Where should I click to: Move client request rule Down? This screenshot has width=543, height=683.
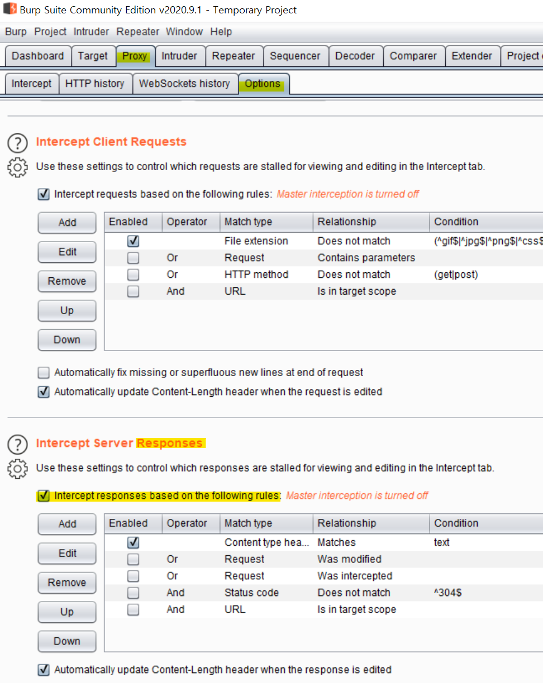[67, 339]
